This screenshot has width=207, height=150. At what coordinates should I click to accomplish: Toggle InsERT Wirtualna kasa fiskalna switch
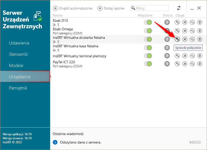point(148,48)
